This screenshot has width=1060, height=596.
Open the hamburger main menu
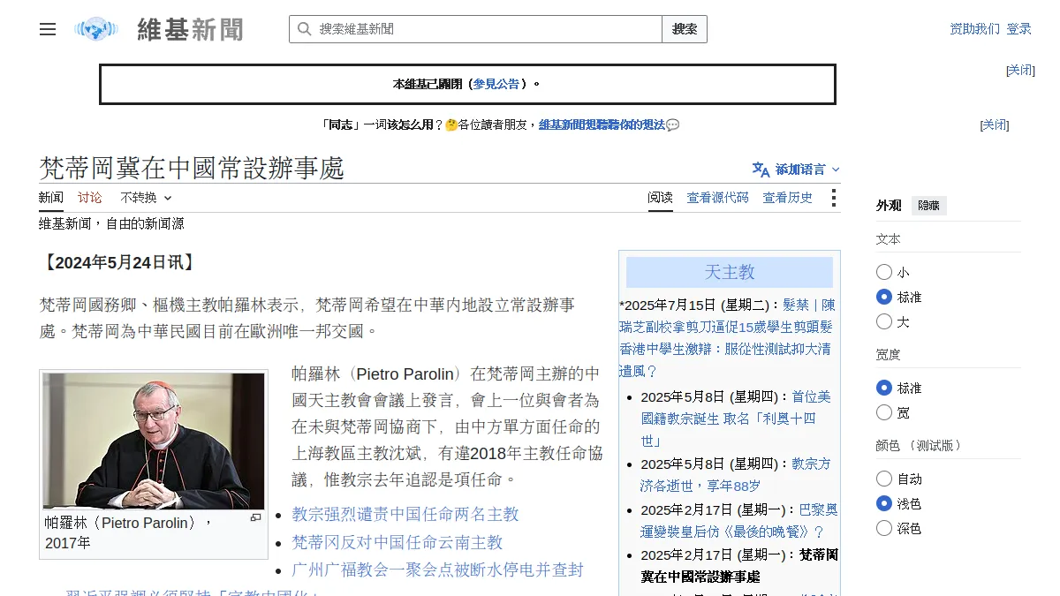[48, 29]
